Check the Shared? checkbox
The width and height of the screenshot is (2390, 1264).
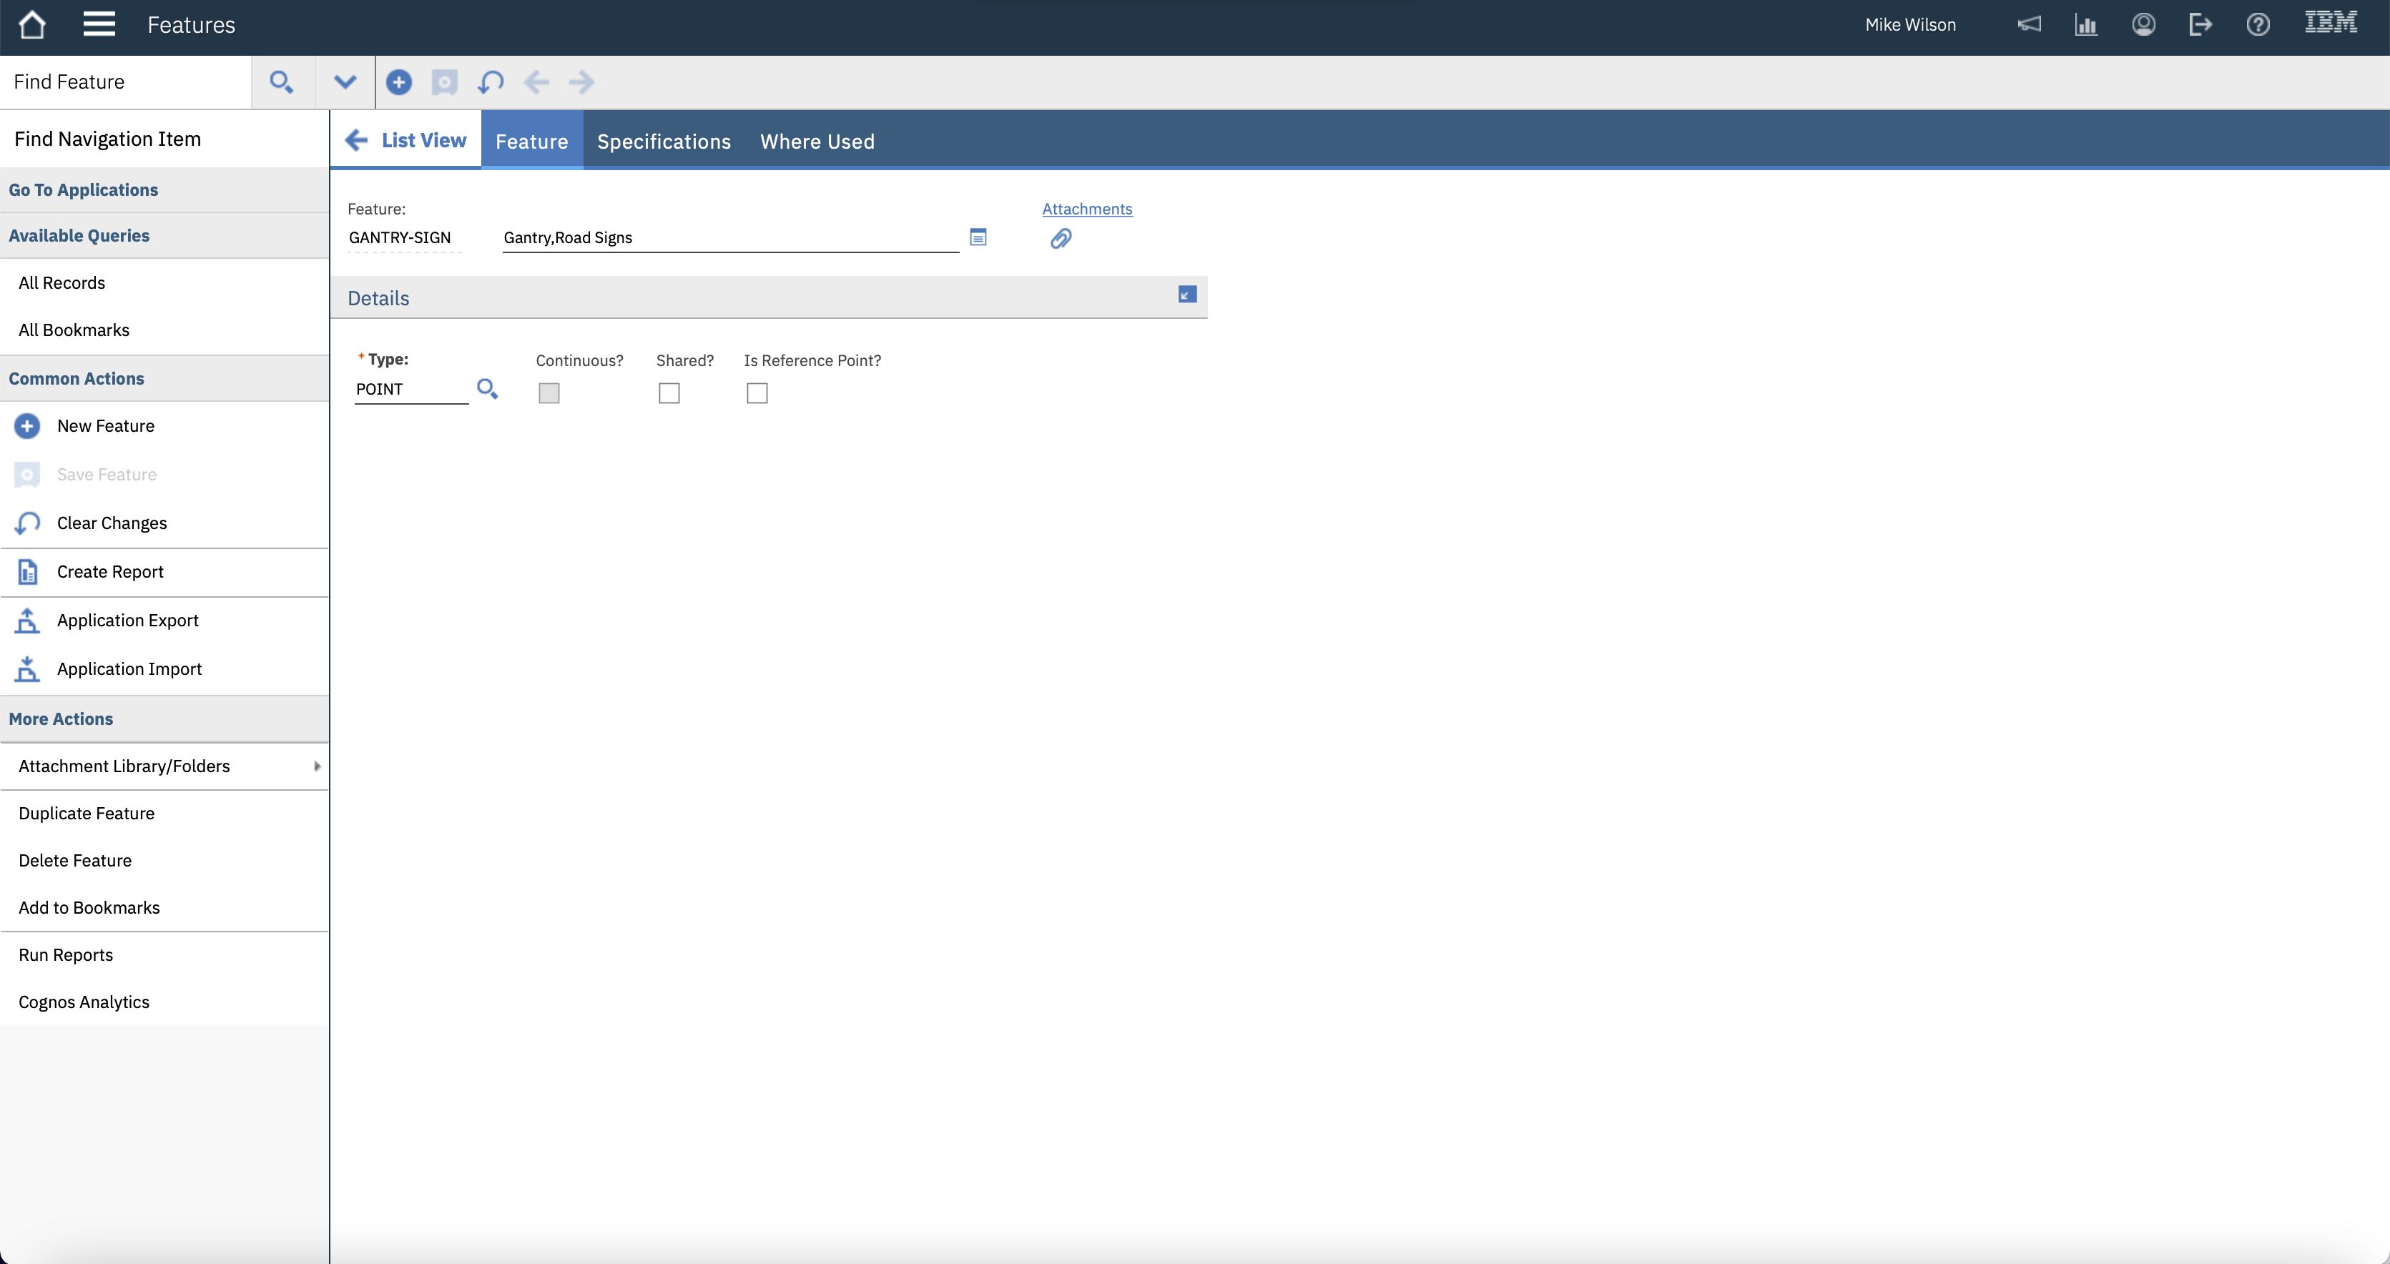click(669, 393)
